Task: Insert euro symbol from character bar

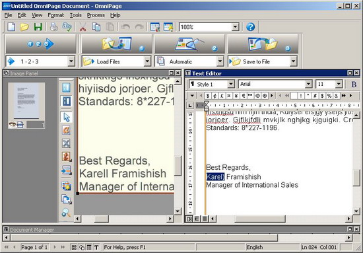Action: coord(244,96)
